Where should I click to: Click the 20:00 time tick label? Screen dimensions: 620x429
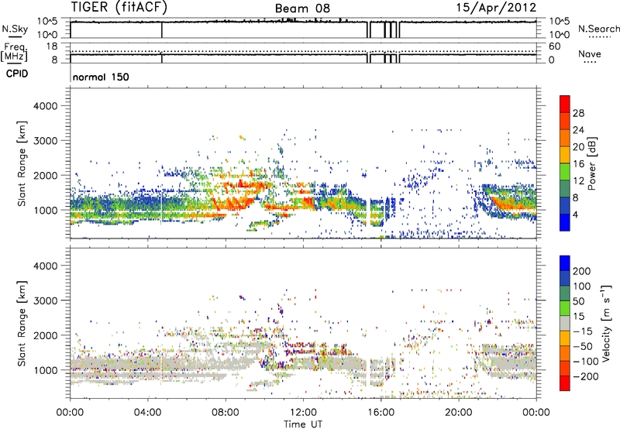pos(458,413)
